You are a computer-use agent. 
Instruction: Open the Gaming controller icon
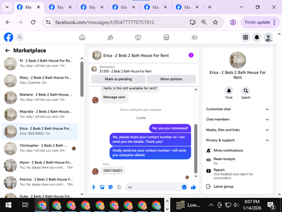[x=195, y=37]
